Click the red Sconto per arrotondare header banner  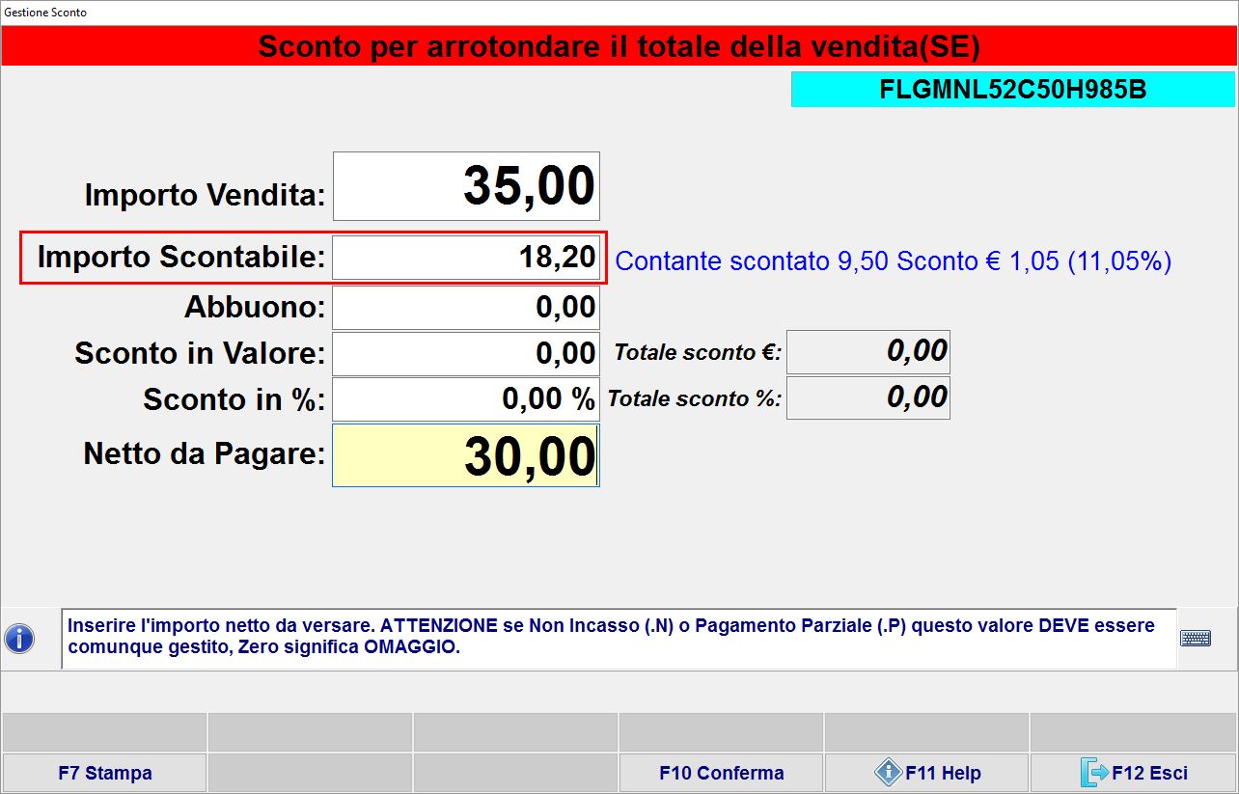click(x=619, y=46)
